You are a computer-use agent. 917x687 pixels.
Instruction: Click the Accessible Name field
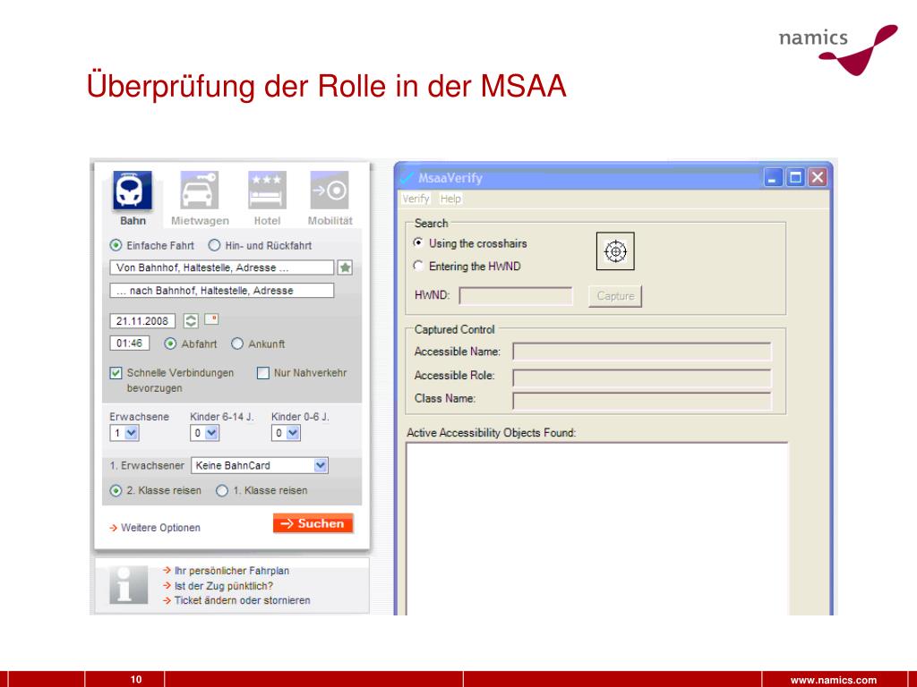pos(642,352)
